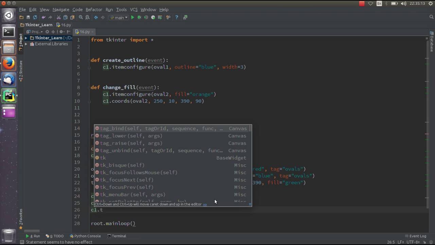Toggle the 7: Structure side tab
435x245 pixels.
point(21,71)
